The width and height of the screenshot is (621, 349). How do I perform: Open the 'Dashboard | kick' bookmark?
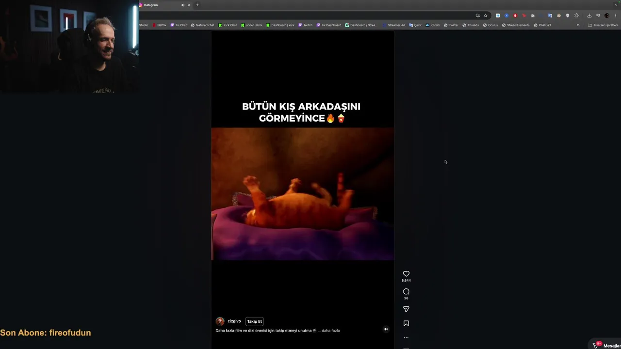(280, 25)
